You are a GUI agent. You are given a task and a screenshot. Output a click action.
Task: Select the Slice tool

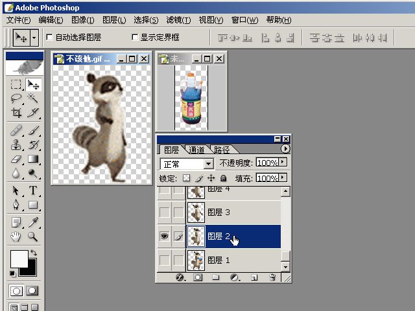point(33,113)
